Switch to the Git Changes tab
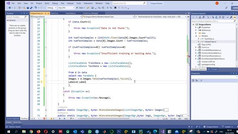The width and height of the screenshot is (238, 134). click(212, 69)
